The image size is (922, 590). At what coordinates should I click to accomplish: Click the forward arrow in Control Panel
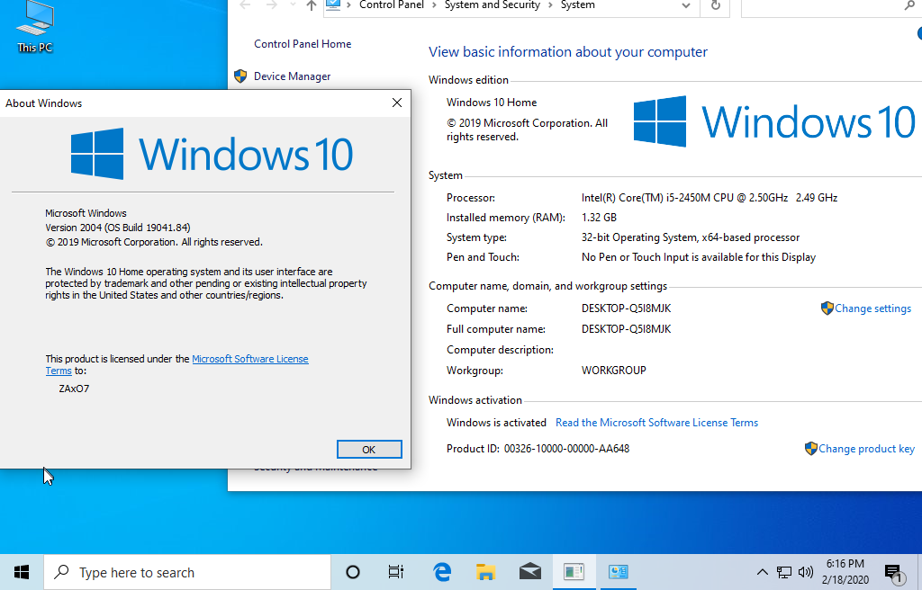click(272, 5)
